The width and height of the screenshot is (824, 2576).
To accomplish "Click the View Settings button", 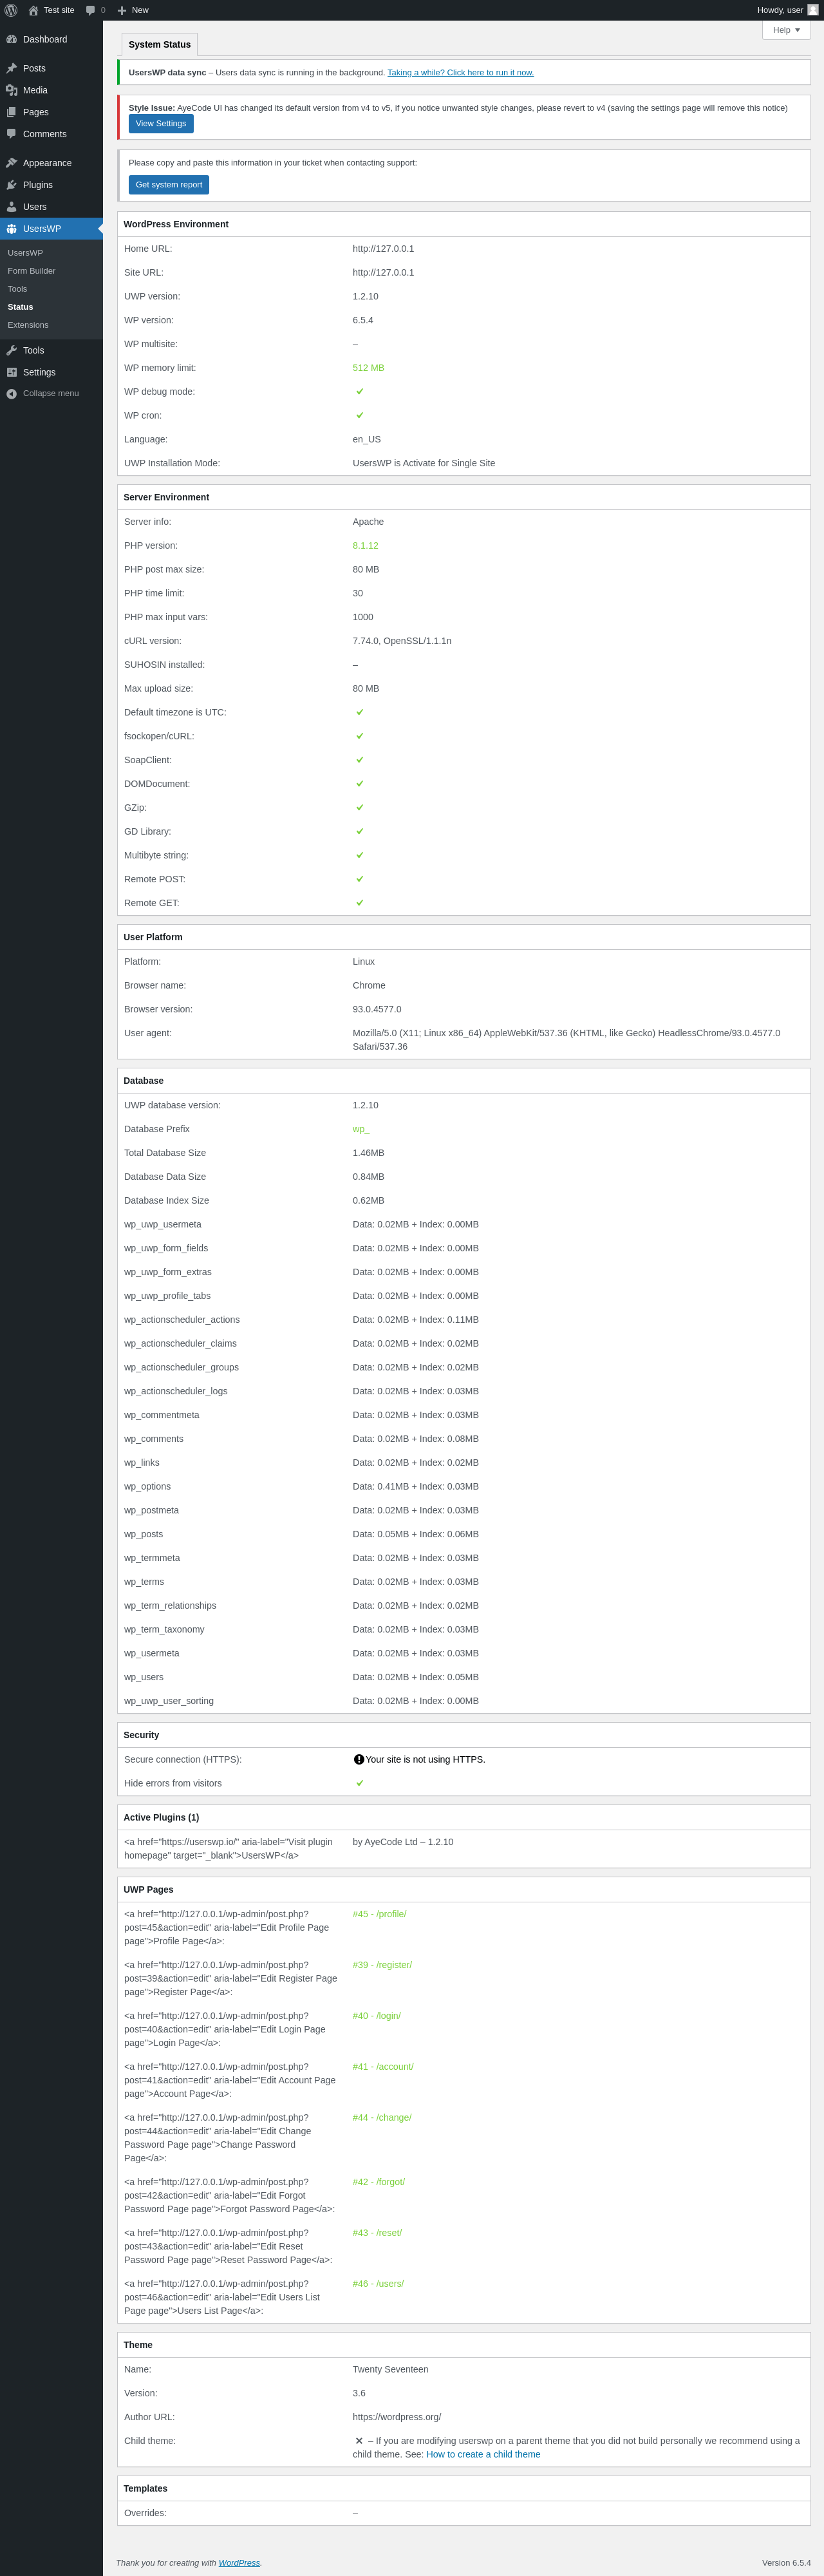I will [x=161, y=124].
